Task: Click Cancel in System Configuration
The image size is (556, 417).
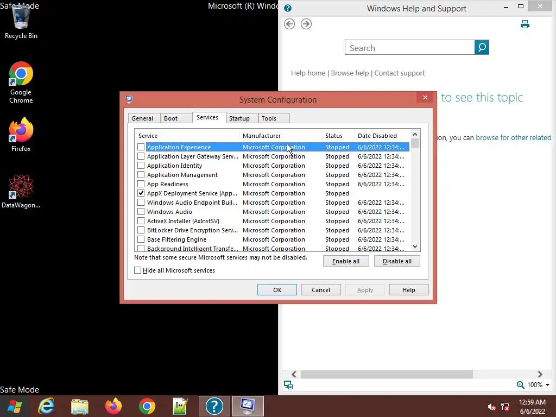Action: (x=321, y=290)
